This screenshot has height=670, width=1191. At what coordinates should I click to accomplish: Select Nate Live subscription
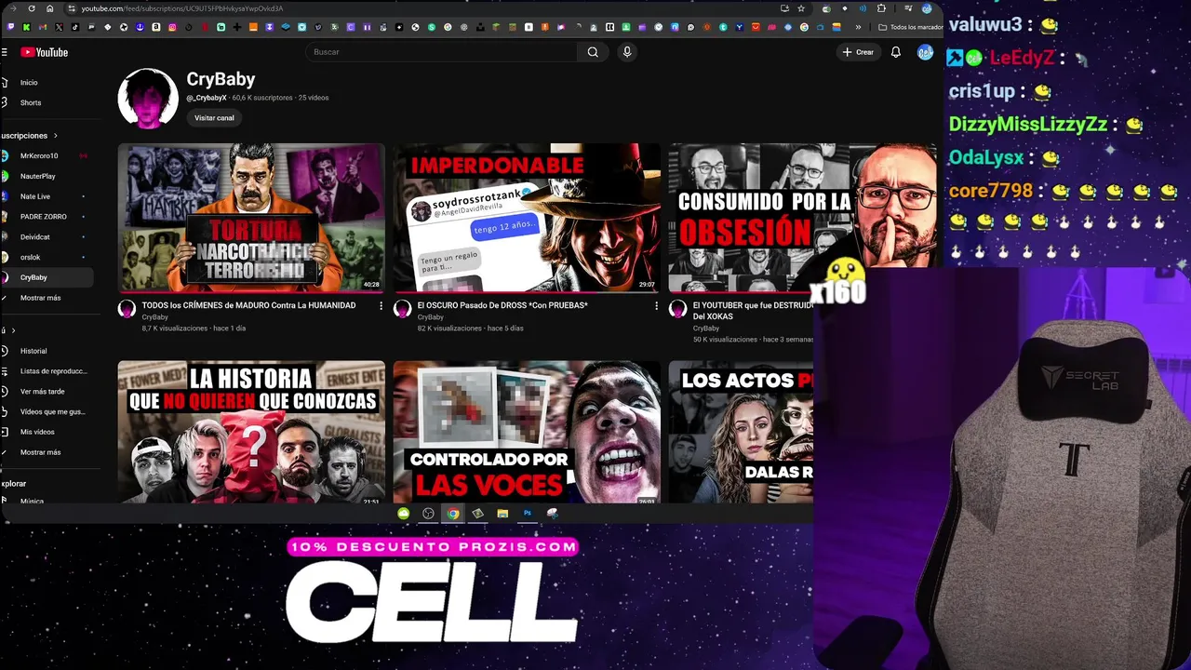click(x=35, y=196)
